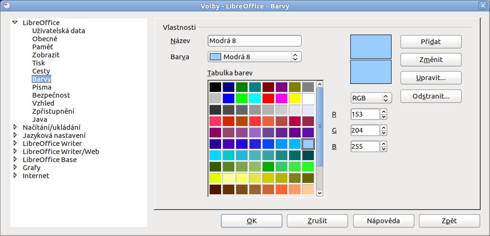This screenshot has width=490, height=236.
Task: Open color editor with Upravit...
Action: tap(431, 78)
